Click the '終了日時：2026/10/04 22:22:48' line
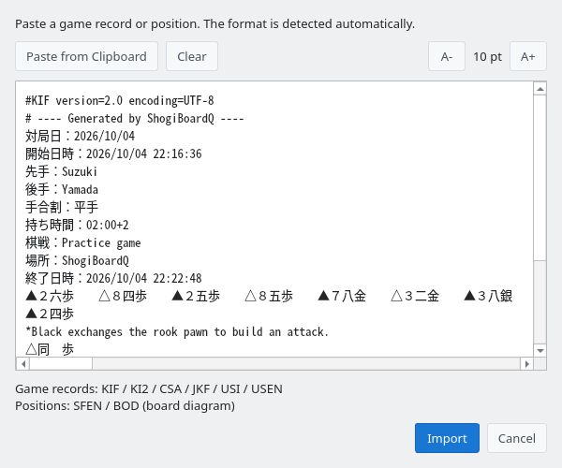The width and height of the screenshot is (562, 468). click(x=113, y=278)
